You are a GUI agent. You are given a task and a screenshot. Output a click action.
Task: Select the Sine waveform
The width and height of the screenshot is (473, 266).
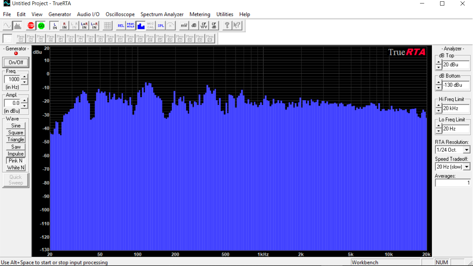(16, 126)
